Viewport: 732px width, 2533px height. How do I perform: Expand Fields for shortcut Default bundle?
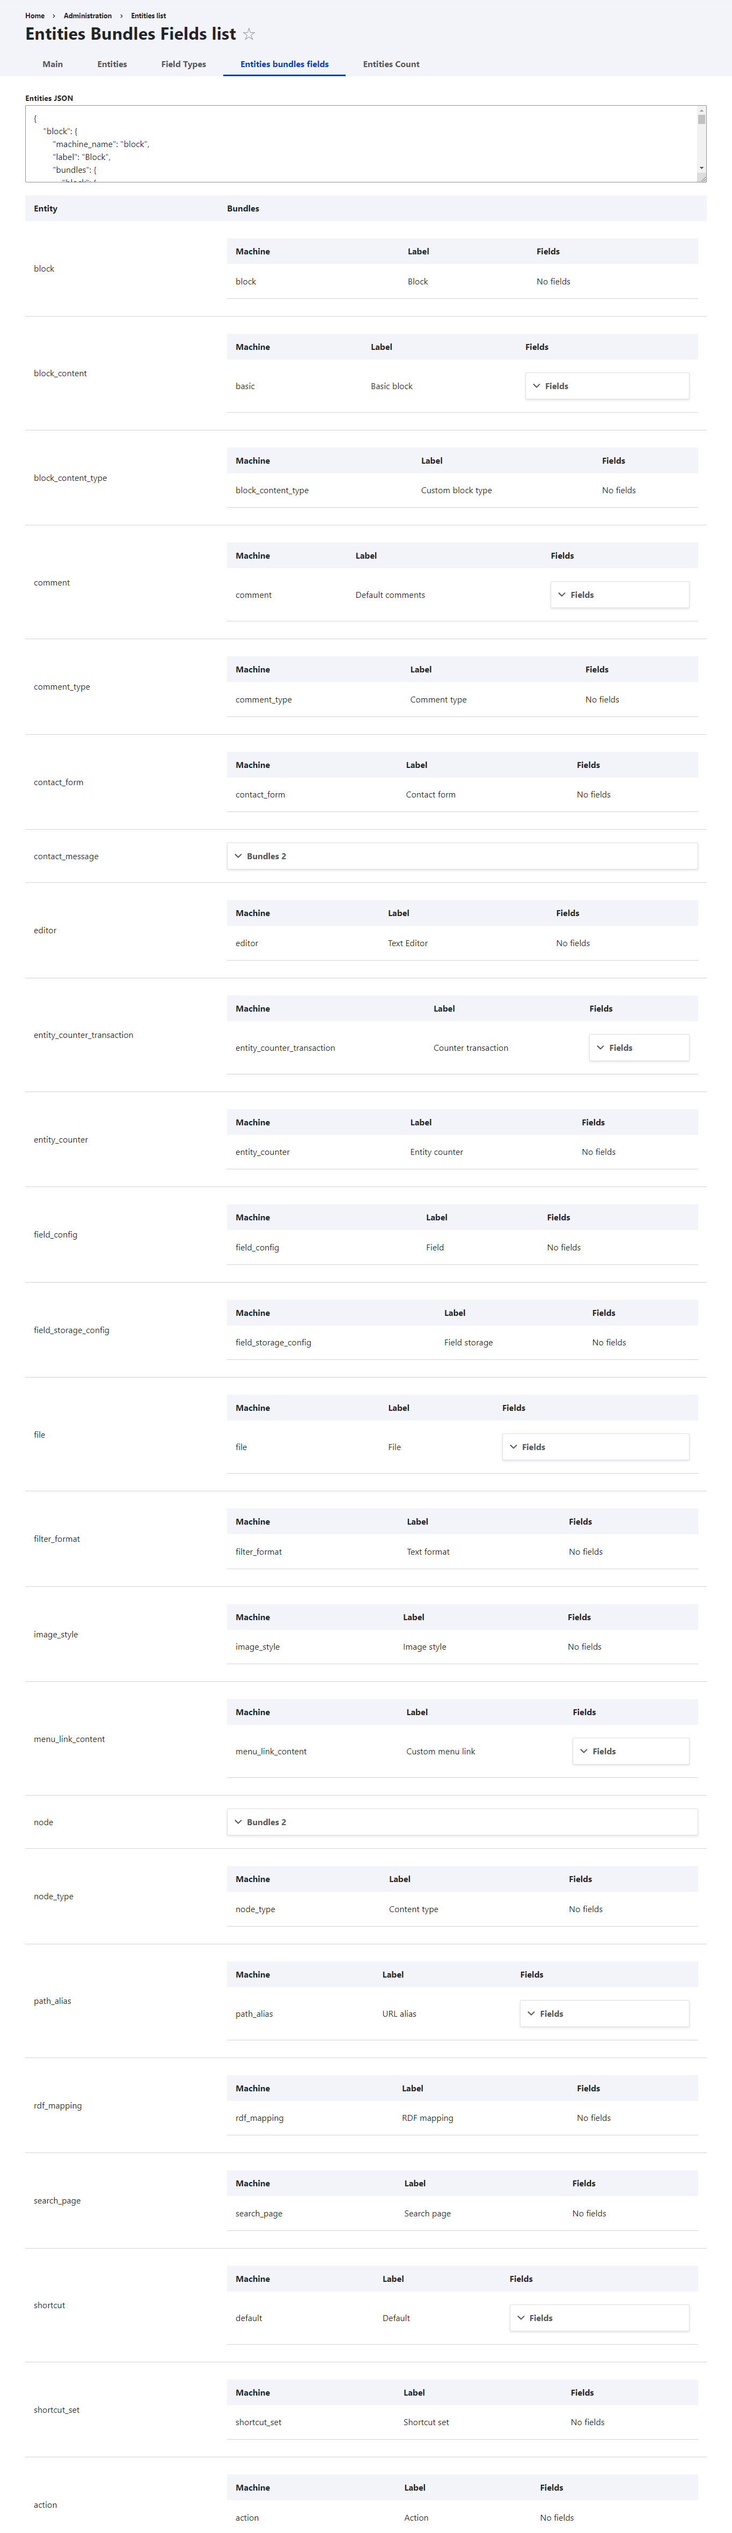pos(599,2318)
